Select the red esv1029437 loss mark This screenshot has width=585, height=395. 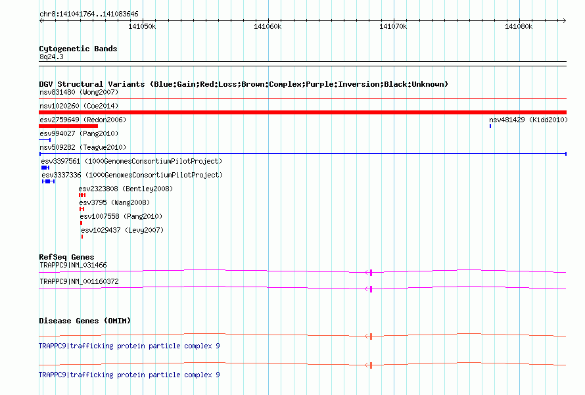[x=82, y=237]
